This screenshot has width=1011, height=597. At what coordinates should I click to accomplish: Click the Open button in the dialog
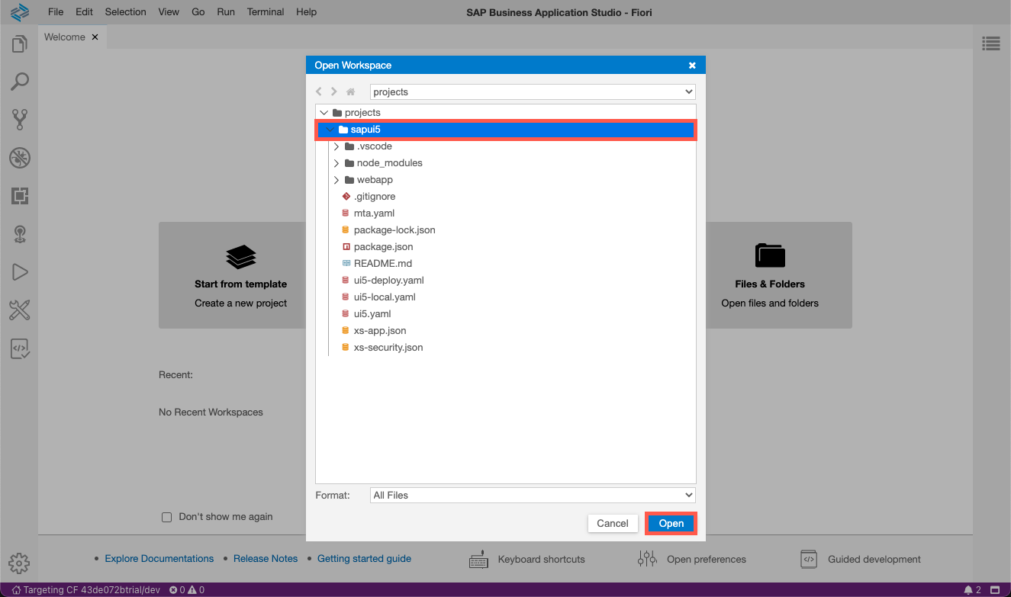point(671,523)
